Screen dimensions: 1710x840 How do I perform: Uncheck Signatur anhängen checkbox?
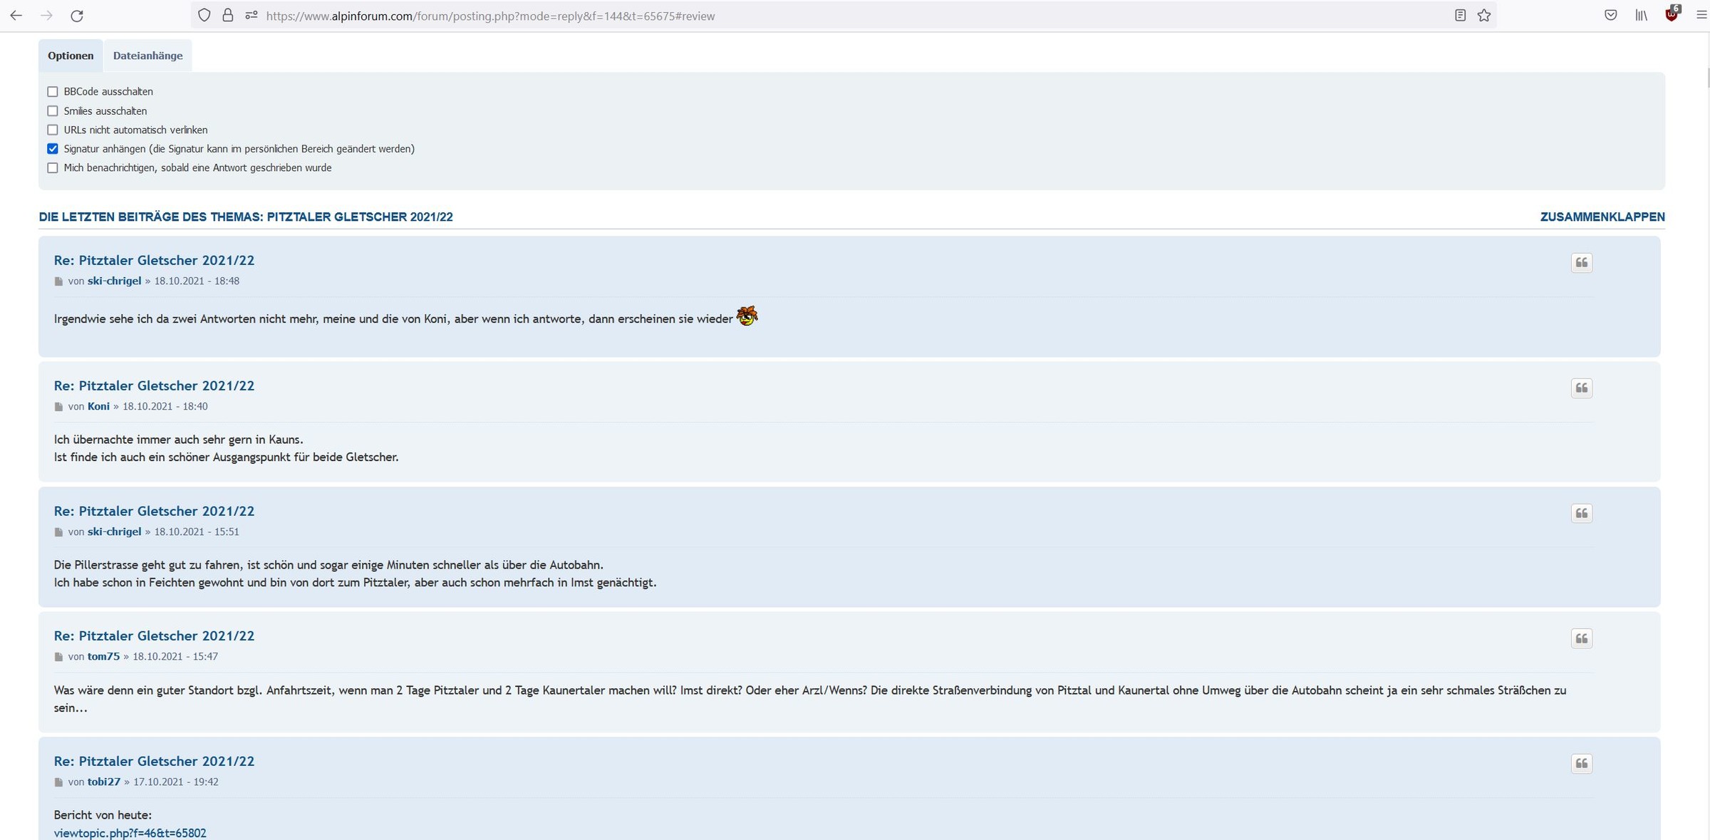click(53, 149)
